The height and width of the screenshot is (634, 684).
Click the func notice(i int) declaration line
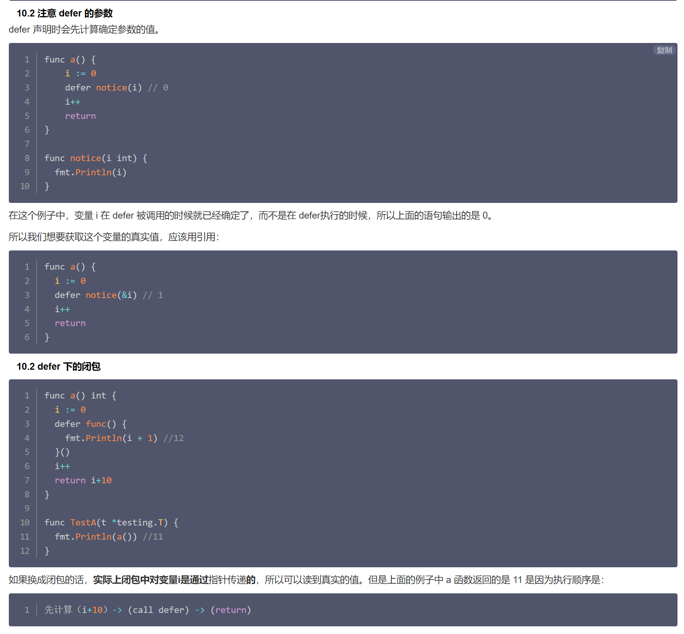click(95, 158)
